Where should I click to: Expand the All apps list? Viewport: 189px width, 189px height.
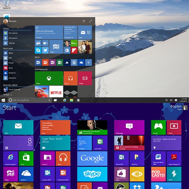[8, 95]
